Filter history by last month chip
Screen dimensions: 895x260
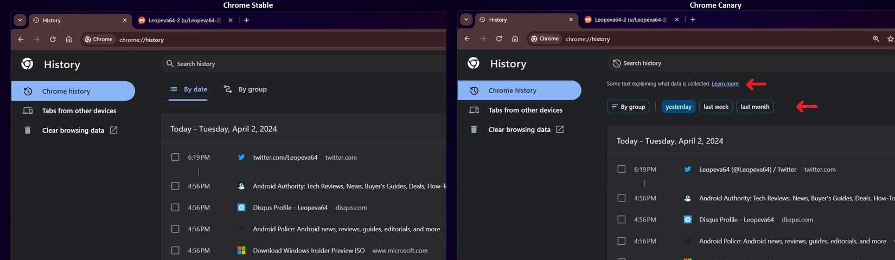tap(755, 107)
